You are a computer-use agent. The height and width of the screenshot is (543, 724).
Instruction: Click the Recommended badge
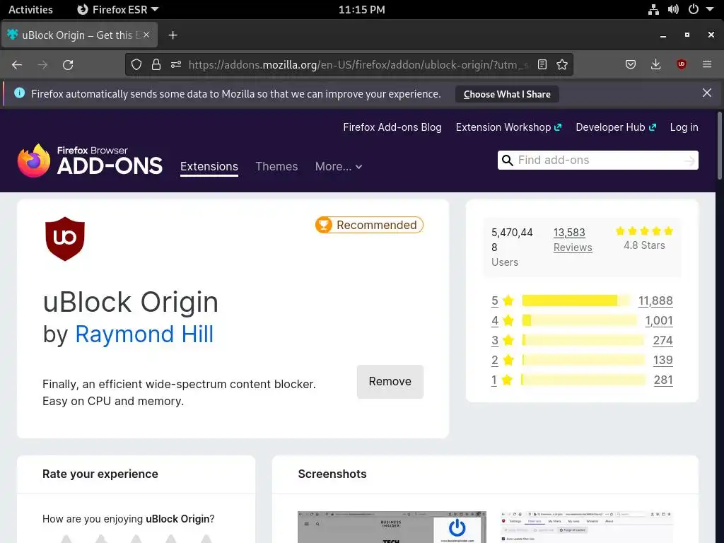point(369,225)
